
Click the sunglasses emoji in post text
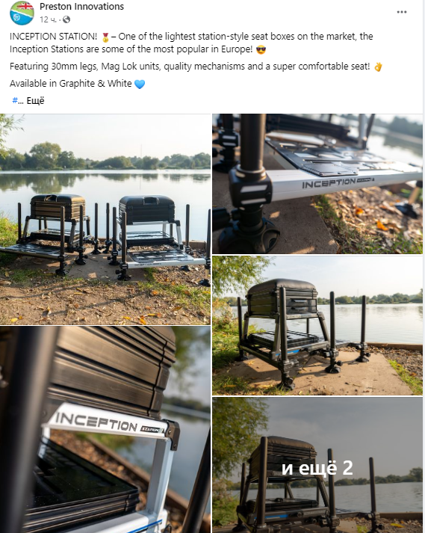261,50
